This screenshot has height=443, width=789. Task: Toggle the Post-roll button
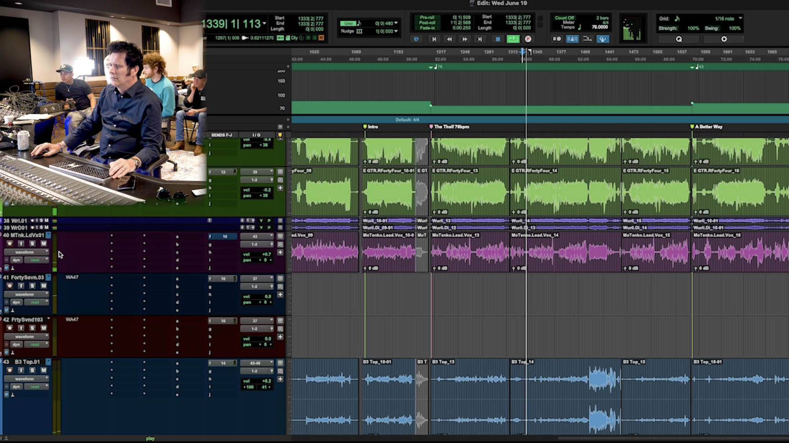tap(427, 22)
